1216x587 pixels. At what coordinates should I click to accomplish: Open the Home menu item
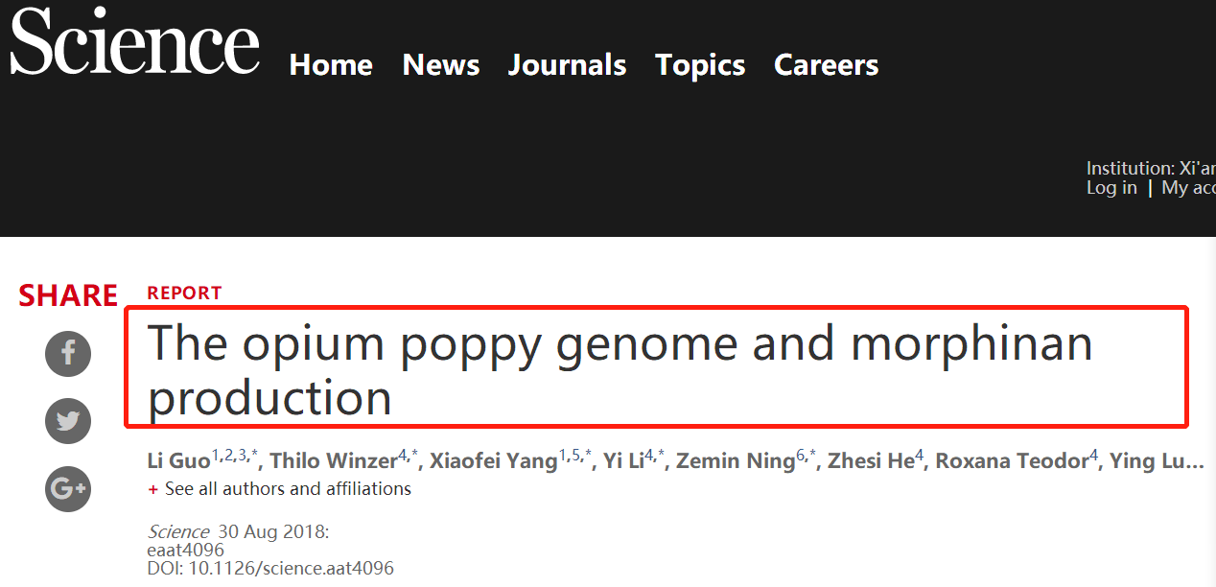[x=331, y=64]
